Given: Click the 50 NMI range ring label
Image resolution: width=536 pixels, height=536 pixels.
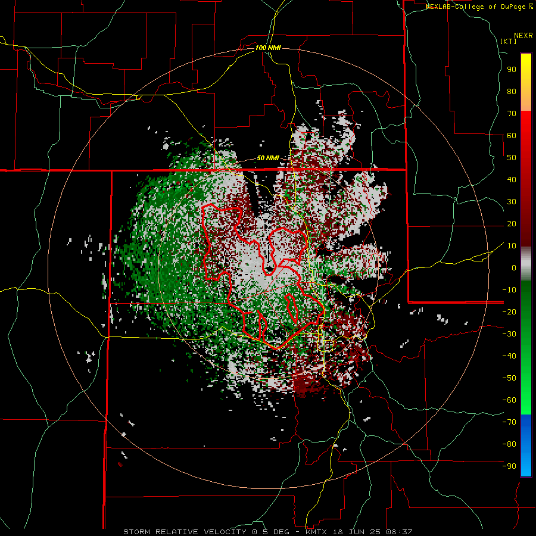Looking at the screenshot, I should [x=268, y=158].
